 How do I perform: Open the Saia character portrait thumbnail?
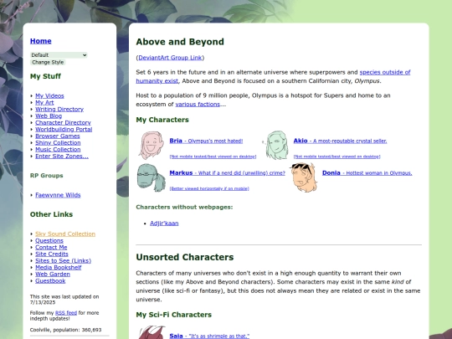[152, 332]
